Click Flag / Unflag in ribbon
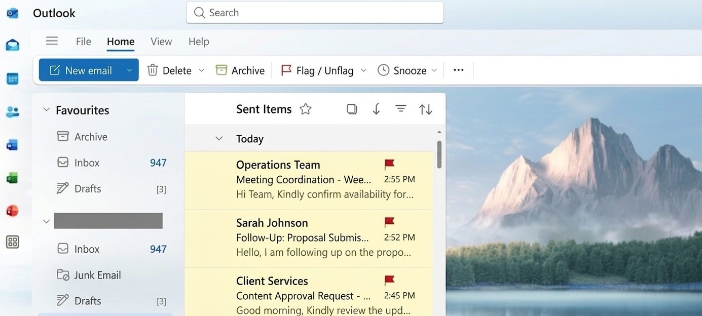 (317, 70)
